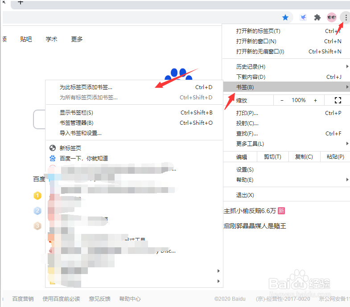The height and width of the screenshot is (307, 350).
Task: Open the 使用百度前必读 footer link
Action: 62,299
